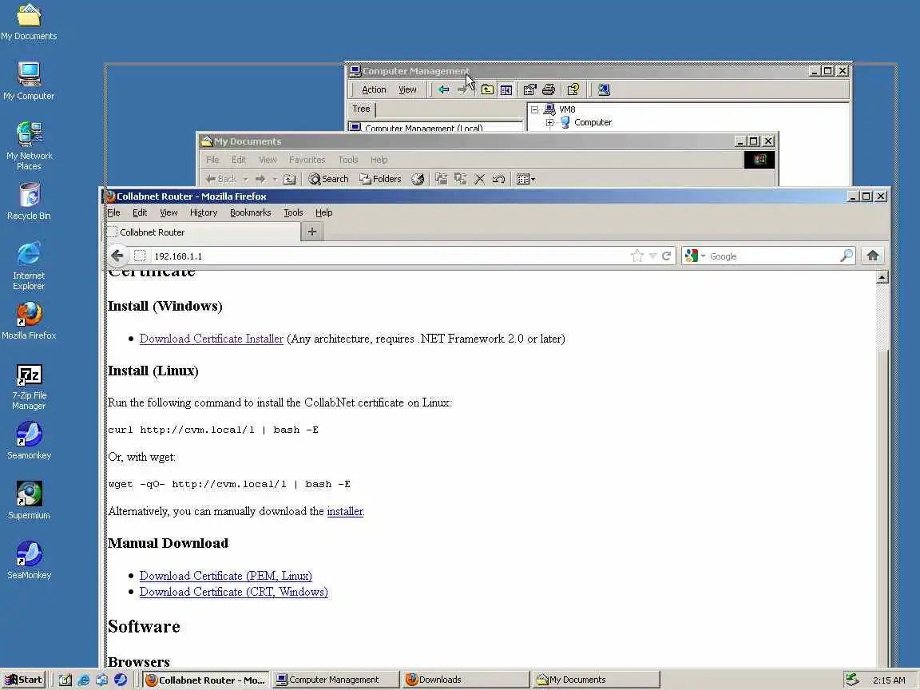
Task: Download Certificate (CRT, Windows) link
Action: coord(233,592)
